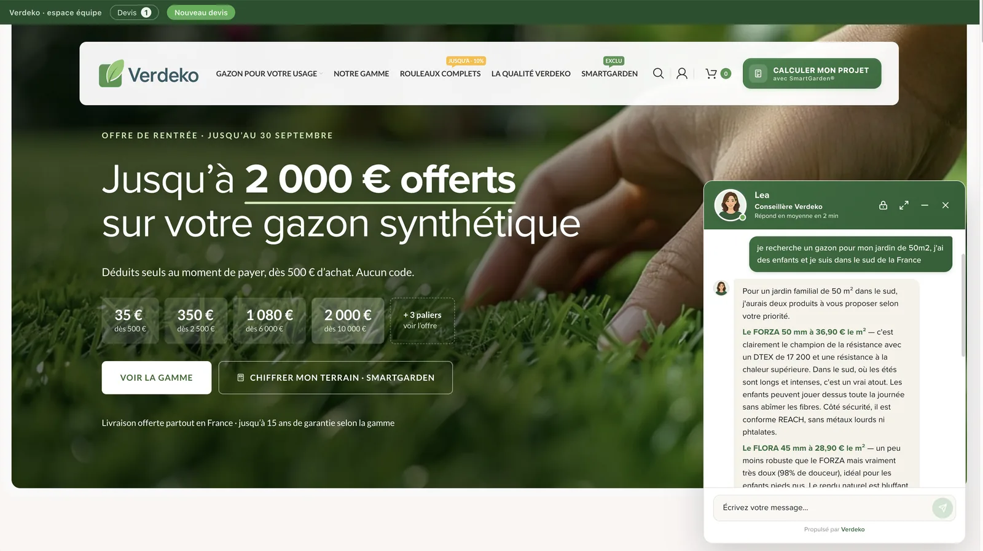
Task: Click the chat conversation scrollbar
Action: click(x=963, y=305)
